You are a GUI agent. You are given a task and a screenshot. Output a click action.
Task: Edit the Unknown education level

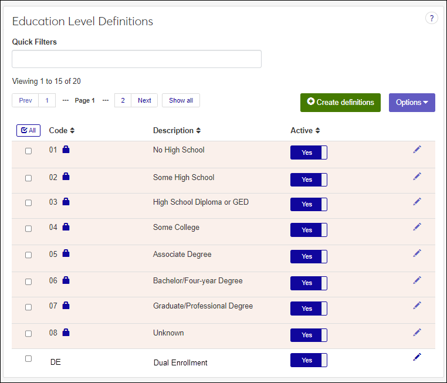[x=417, y=332]
